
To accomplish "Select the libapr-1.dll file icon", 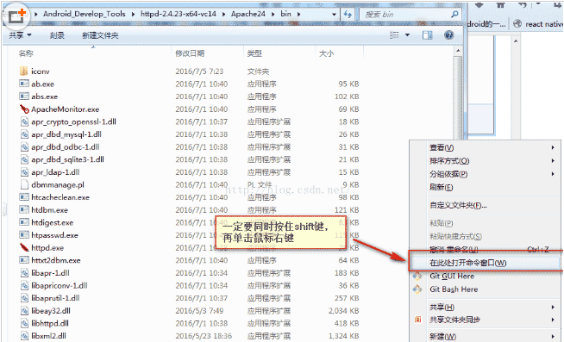I will click(x=24, y=273).
